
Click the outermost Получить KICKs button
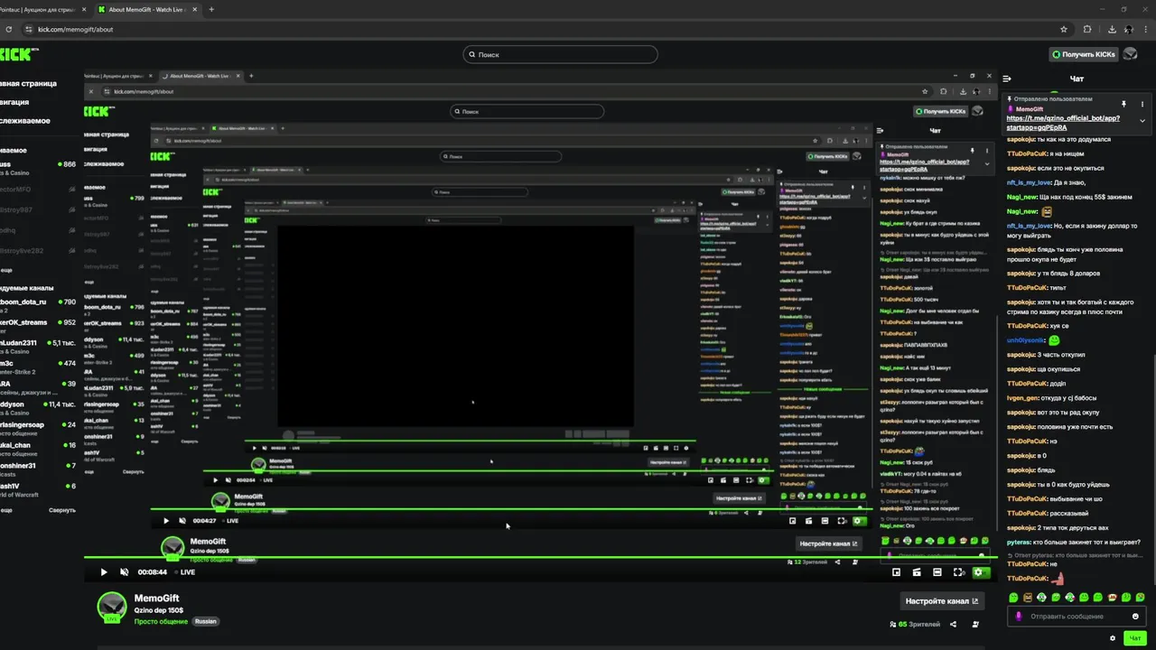click(x=1084, y=54)
